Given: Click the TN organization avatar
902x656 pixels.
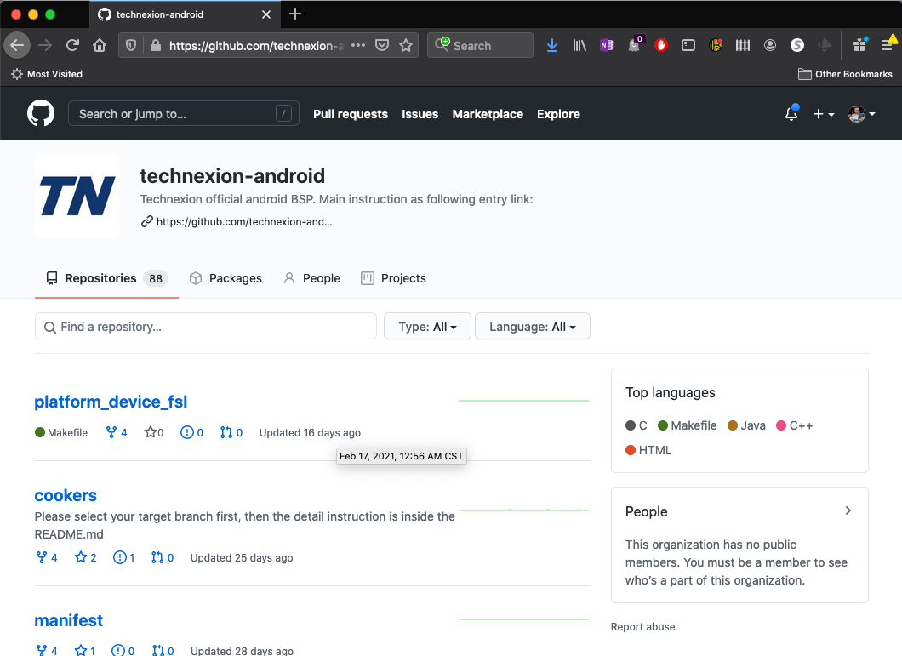Looking at the screenshot, I should (x=77, y=196).
